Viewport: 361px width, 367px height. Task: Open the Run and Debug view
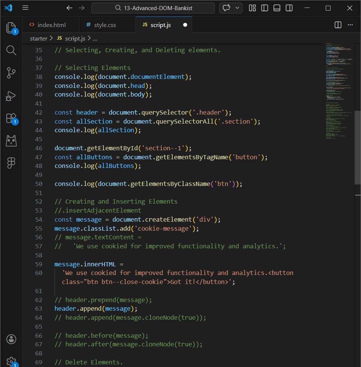pos(11,96)
